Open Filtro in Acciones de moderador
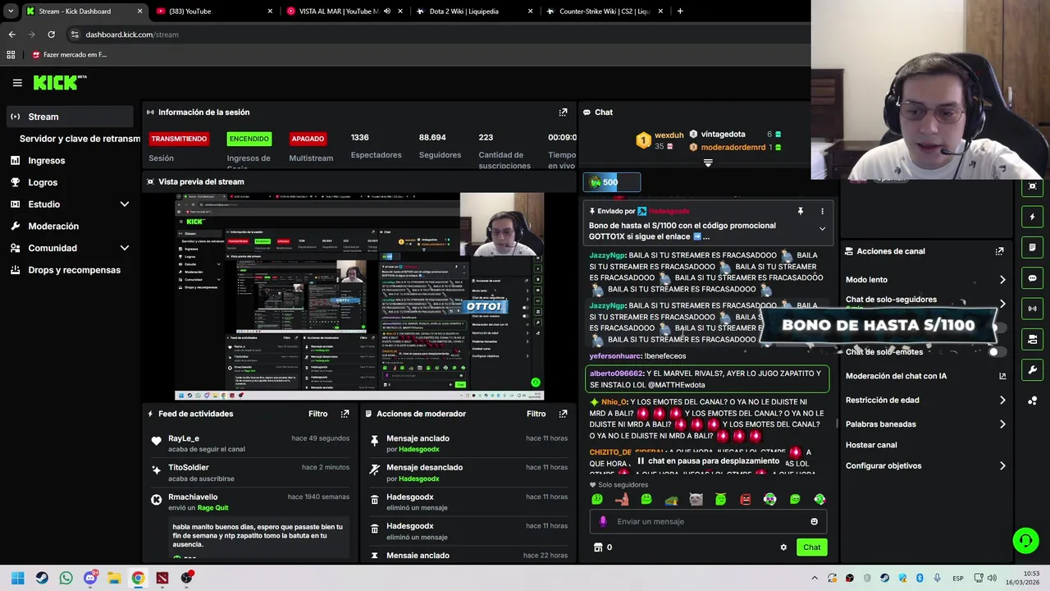Viewport: 1050px width, 591px height. coord(536,414)
